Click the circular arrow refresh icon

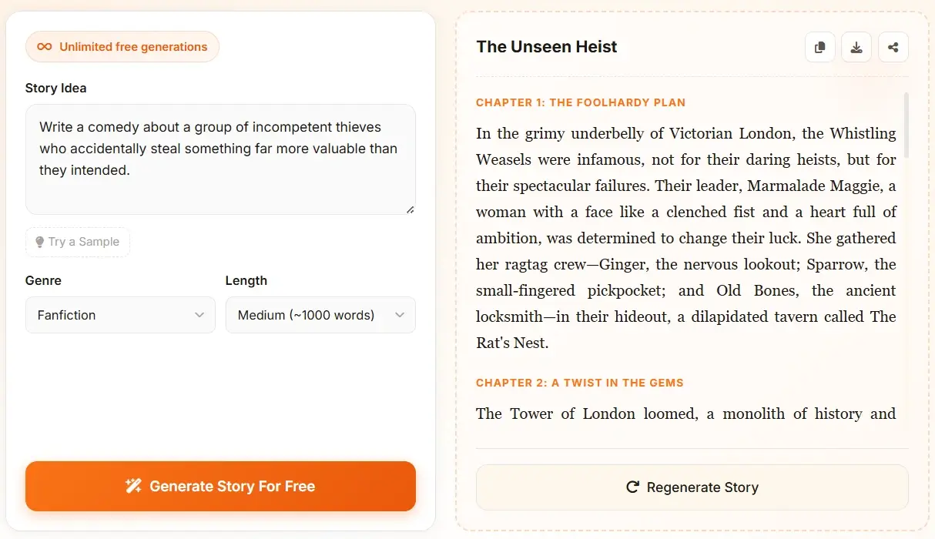(632, 487)
